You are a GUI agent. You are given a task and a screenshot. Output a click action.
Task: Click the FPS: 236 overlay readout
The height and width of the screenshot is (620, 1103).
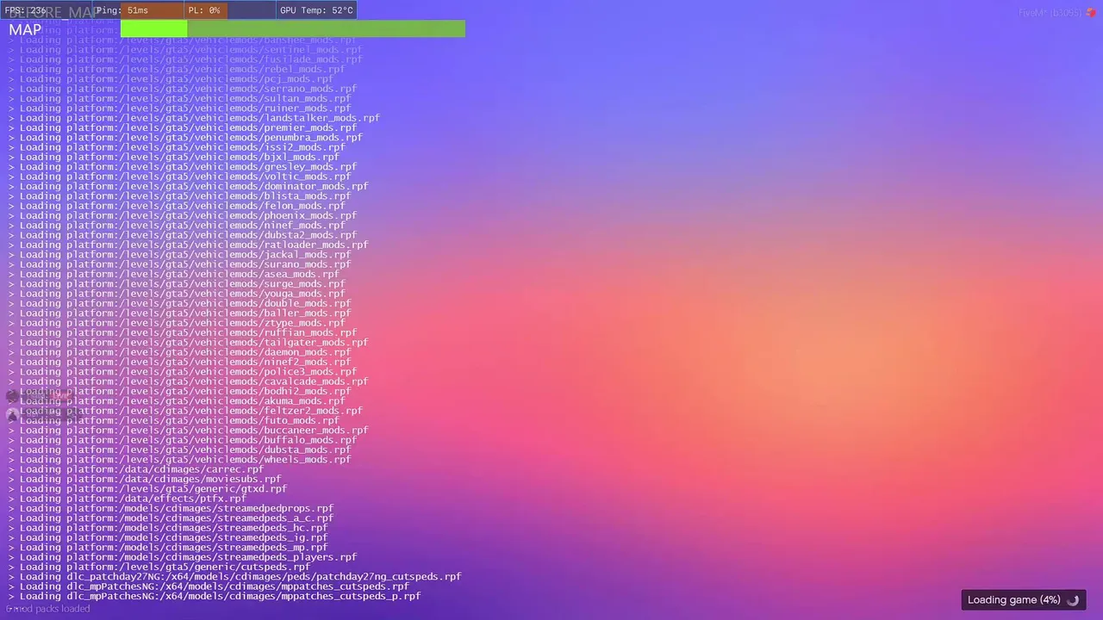[x=26, y=10]
